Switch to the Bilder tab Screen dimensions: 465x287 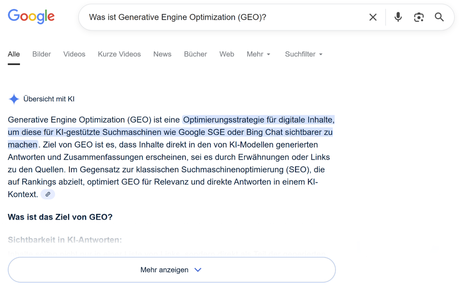click(41, 54)
